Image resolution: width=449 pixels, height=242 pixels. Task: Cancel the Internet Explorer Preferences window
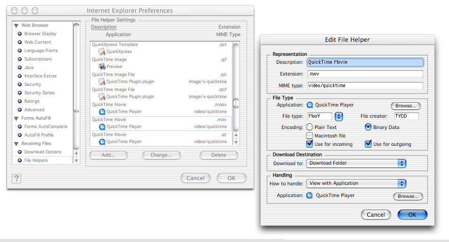point(195,178)
